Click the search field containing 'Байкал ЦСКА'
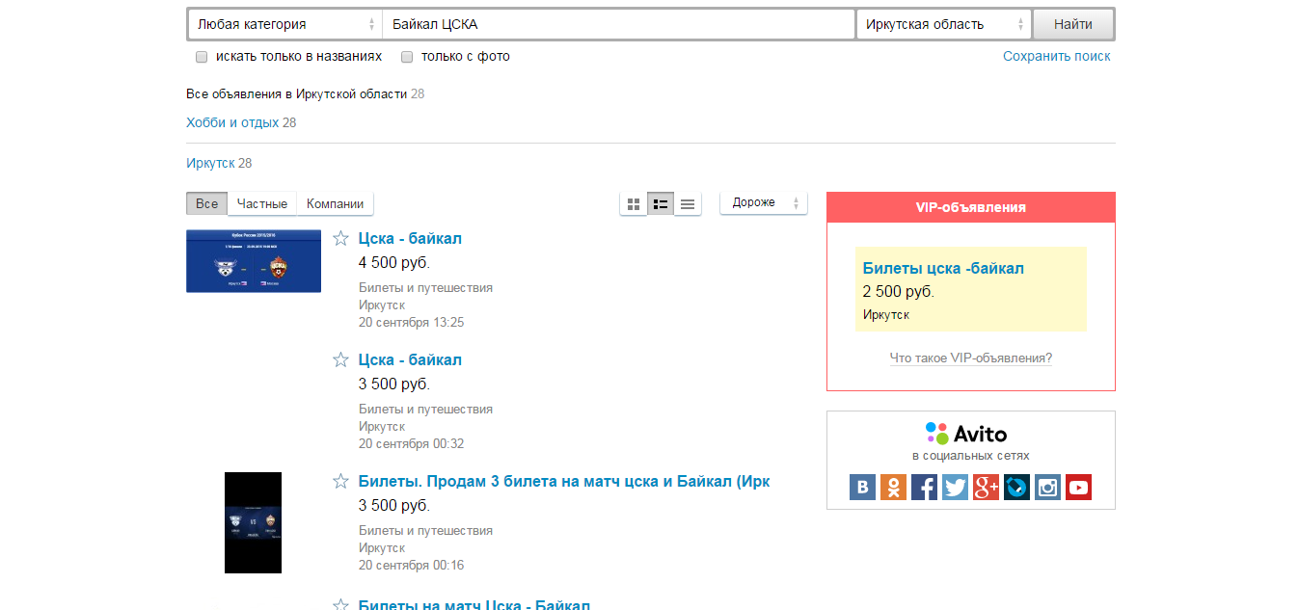The width and height of the screenshot is (1299, 610). 617,24
